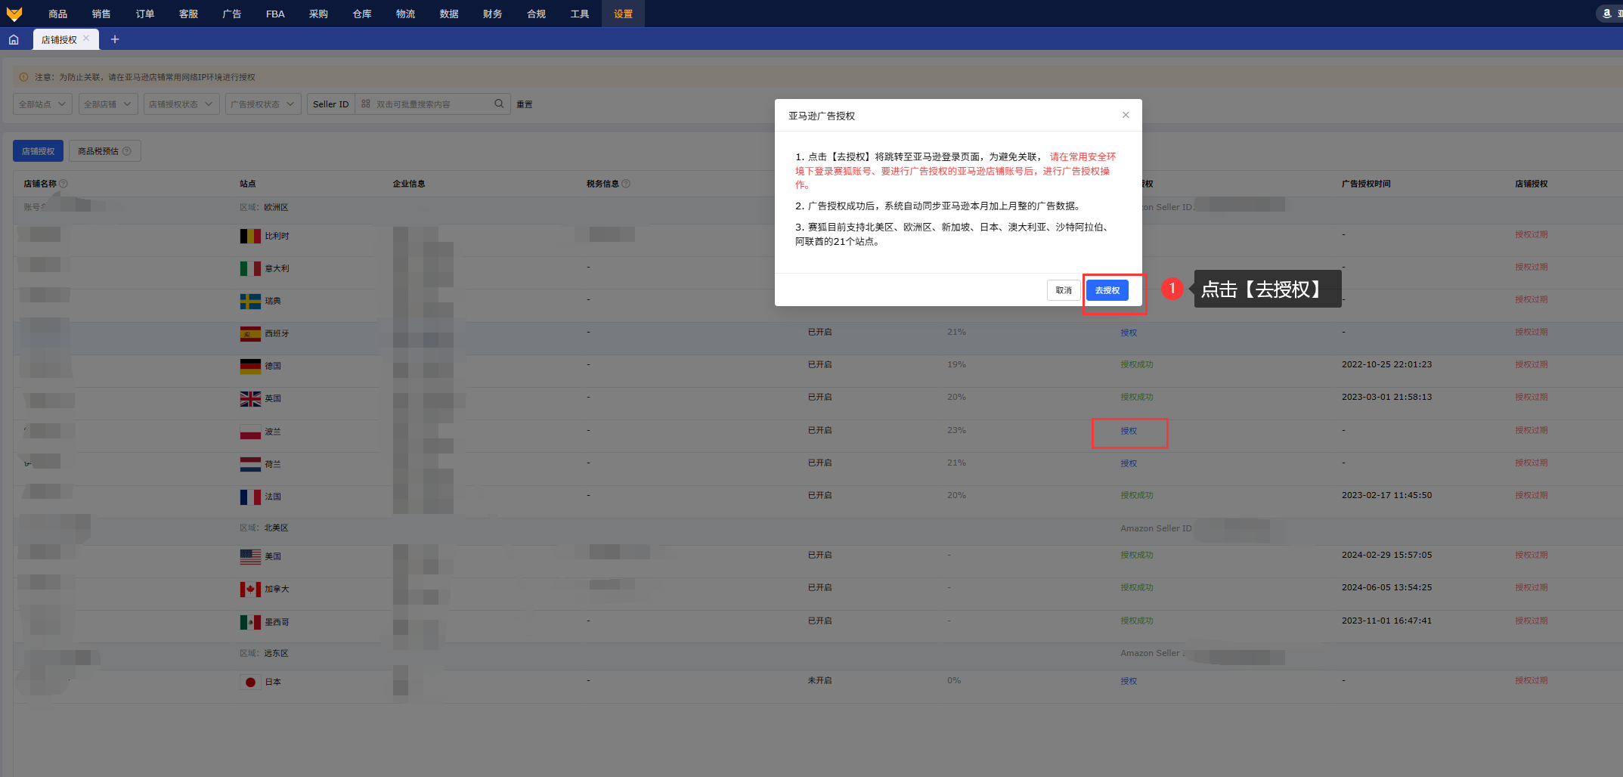The image size is (1623, 777).
Task: Click the 比利时 flag icon
Action: coord(250,236)
